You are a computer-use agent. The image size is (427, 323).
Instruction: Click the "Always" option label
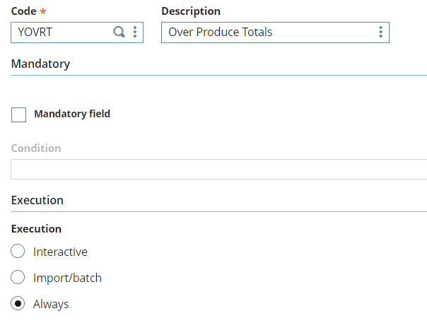click(51, 304)
